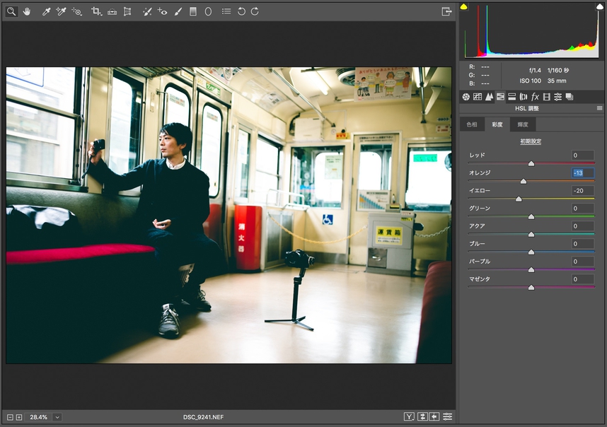This screenshot has width=607, height=427.
Task: Toggle full screen mode
Action: [446, 11]
